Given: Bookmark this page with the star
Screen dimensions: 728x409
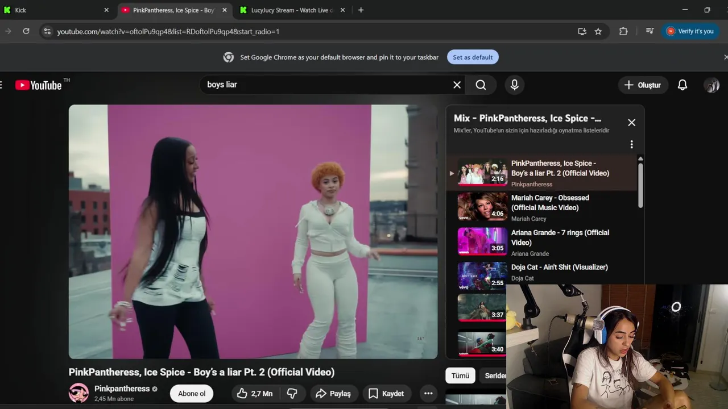Looking at the screenshot, I should (598, 31).
